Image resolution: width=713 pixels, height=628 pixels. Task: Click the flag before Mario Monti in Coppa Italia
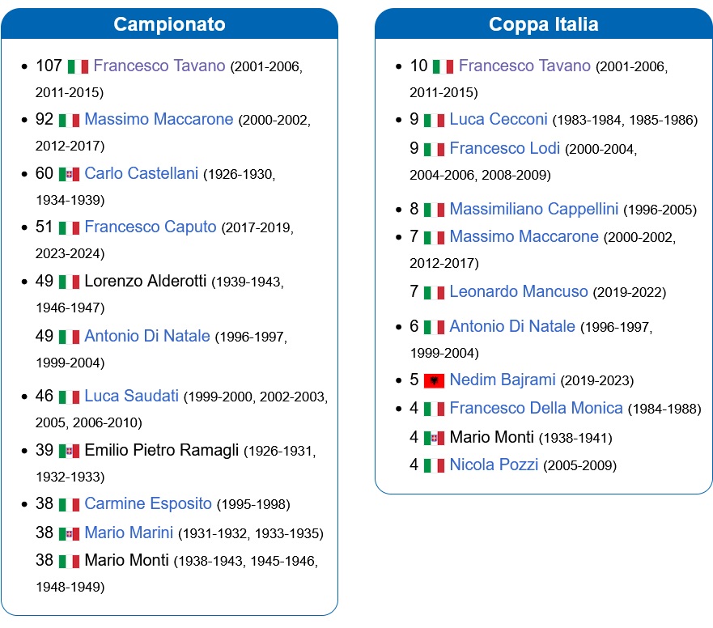(x=434, y=439)
